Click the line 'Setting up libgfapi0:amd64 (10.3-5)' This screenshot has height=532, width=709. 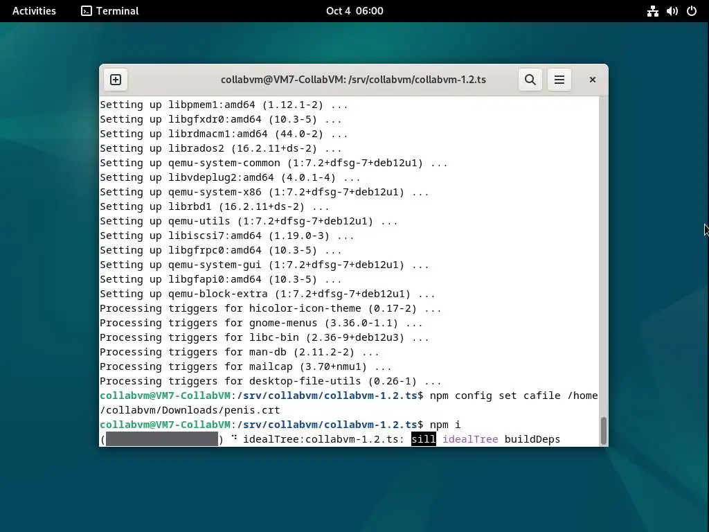(221, 278)
